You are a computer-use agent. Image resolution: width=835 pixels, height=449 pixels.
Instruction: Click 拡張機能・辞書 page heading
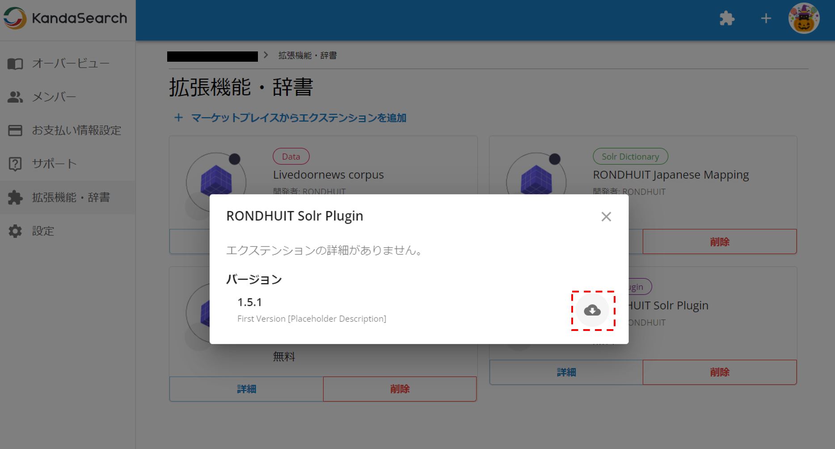click(241, 87)
